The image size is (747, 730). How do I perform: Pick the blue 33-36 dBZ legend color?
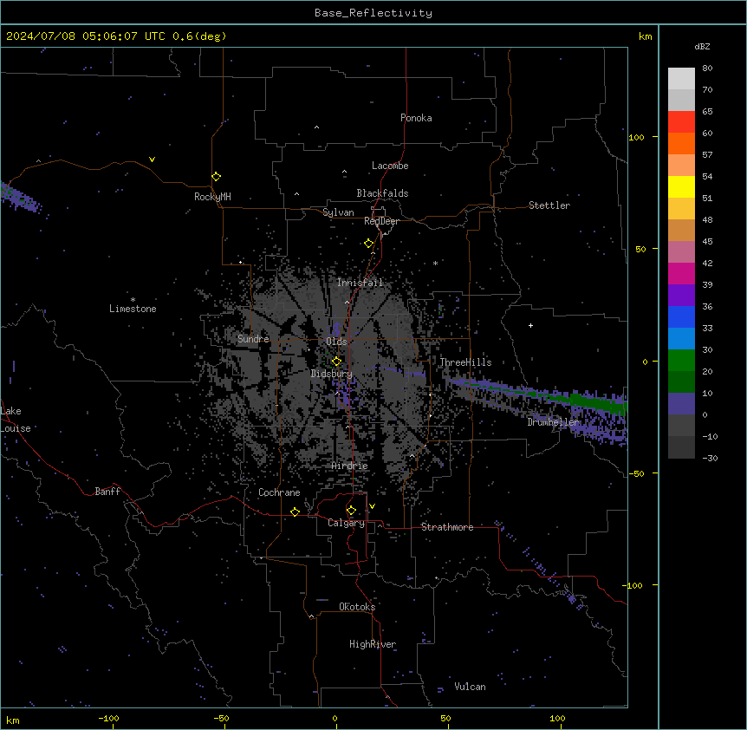point(681,316)
